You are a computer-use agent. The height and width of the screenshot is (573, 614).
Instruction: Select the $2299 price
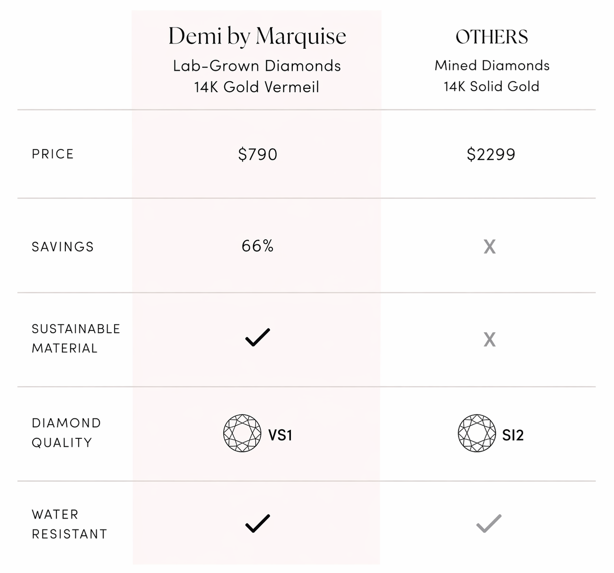pos(491,154)
